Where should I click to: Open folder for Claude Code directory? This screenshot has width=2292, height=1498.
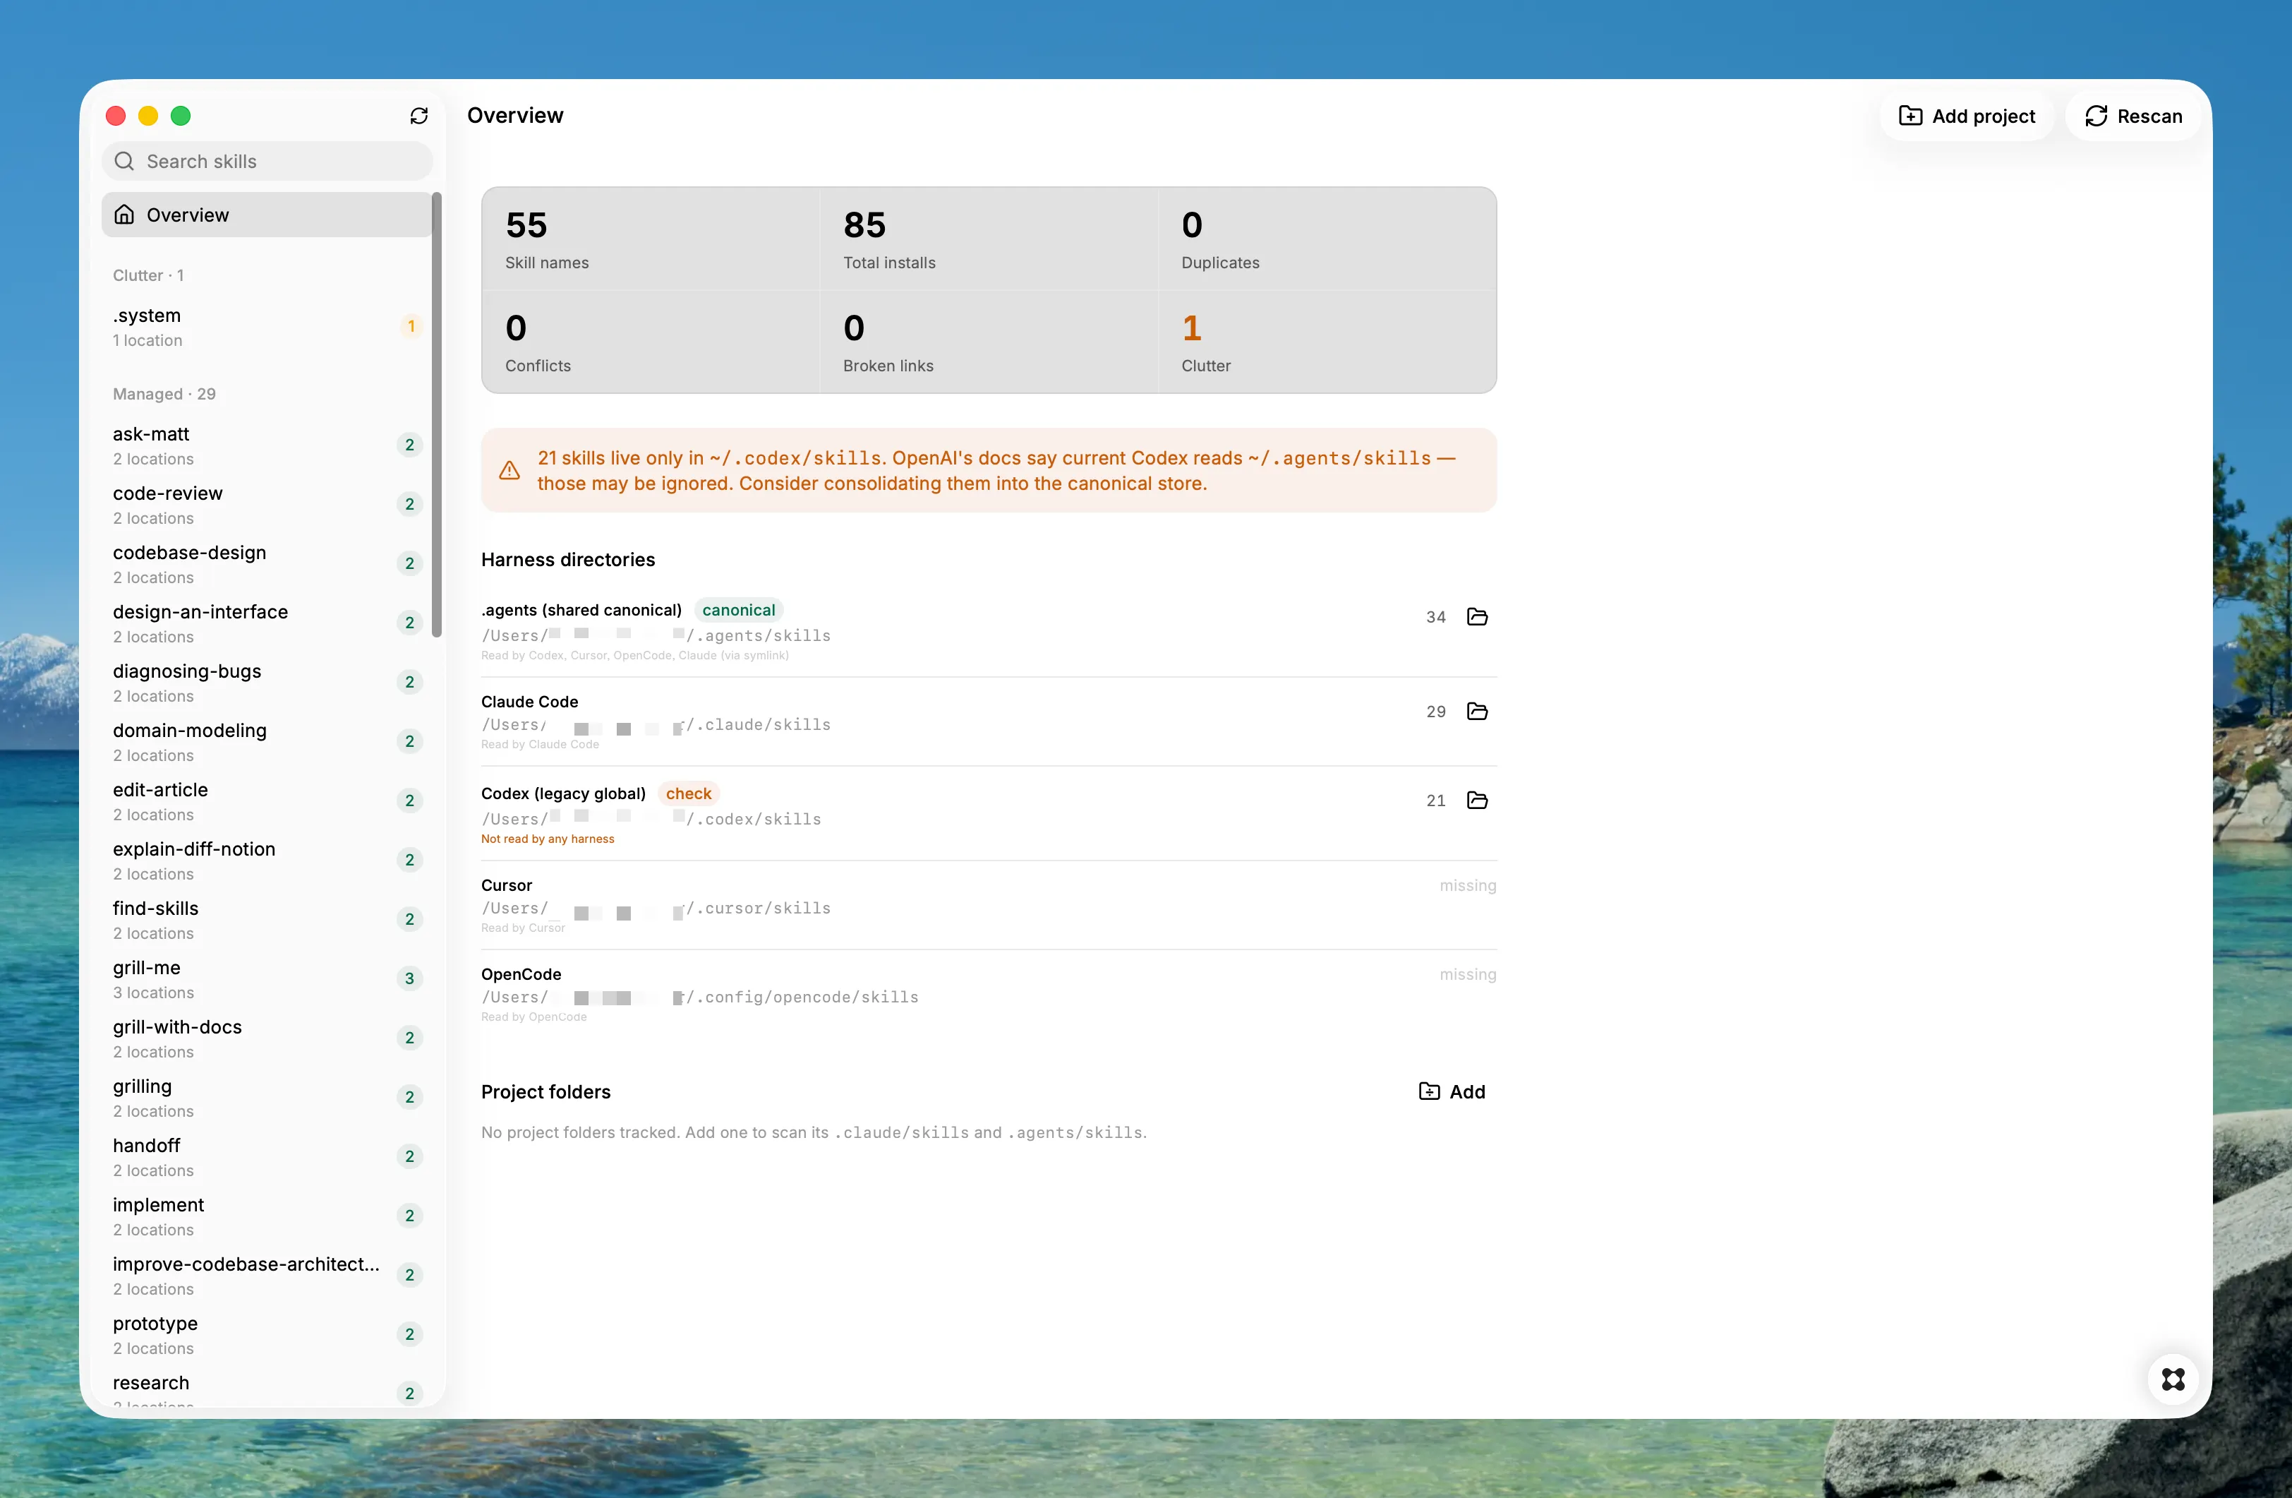coord(1477,711)
